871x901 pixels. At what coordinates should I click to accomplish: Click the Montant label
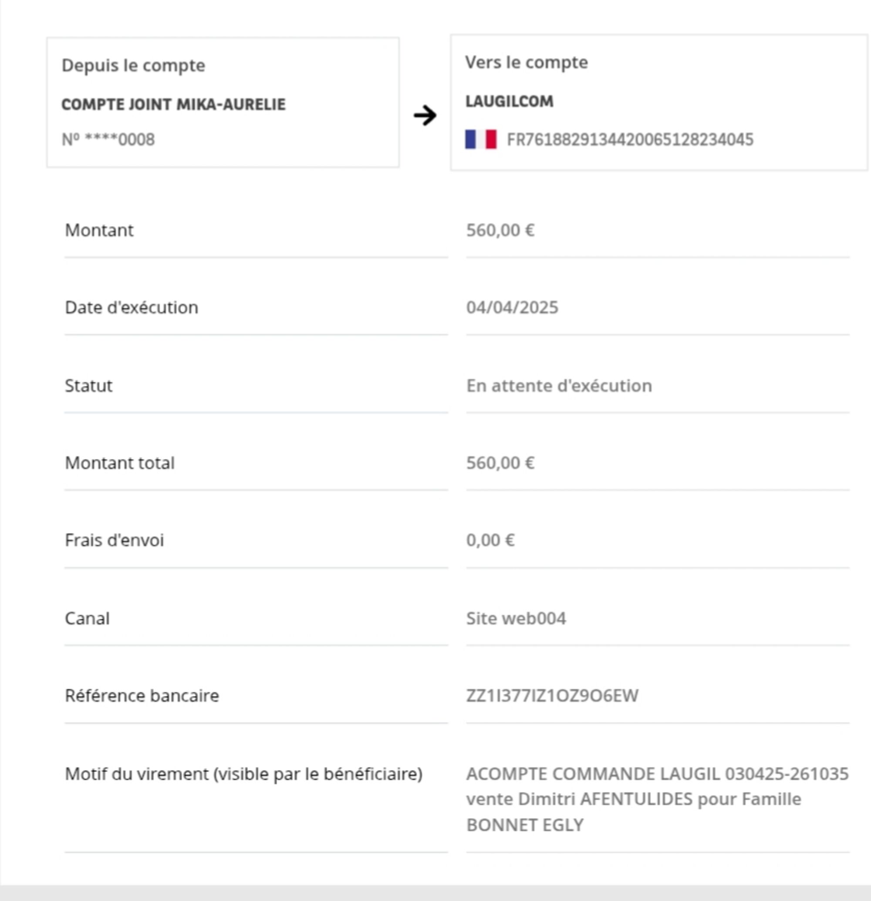pyautogui.click(x=99, y=230)
